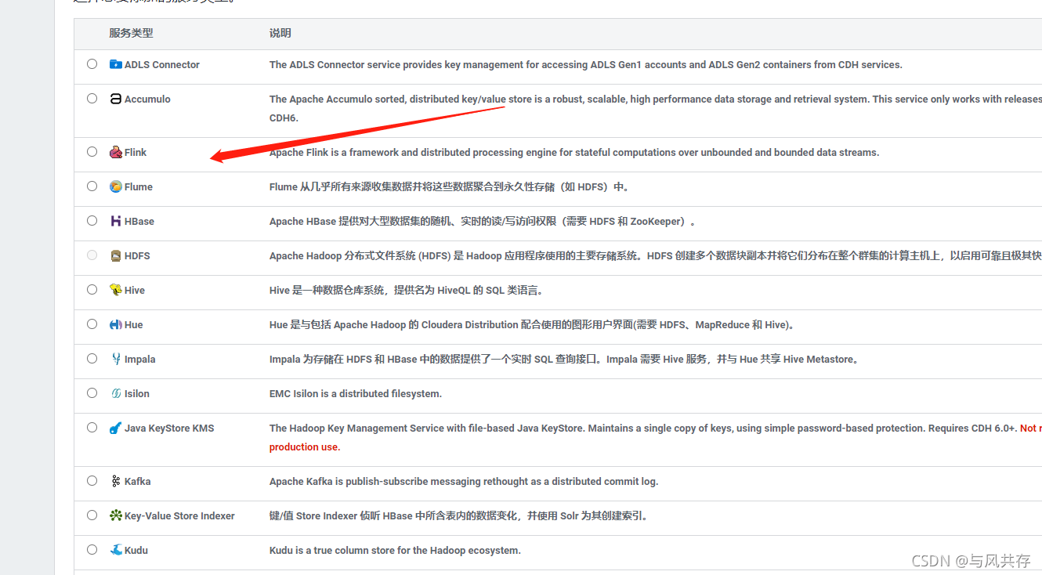
Task: Click the Kafka service name
Action: [x=137, y=482]
